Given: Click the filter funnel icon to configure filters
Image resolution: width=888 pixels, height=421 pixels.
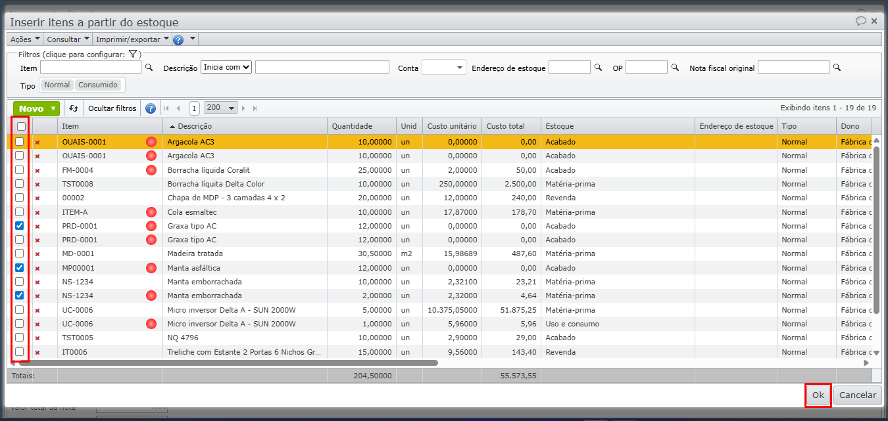Looking at the screenshot, I should [x=132, y=54].
